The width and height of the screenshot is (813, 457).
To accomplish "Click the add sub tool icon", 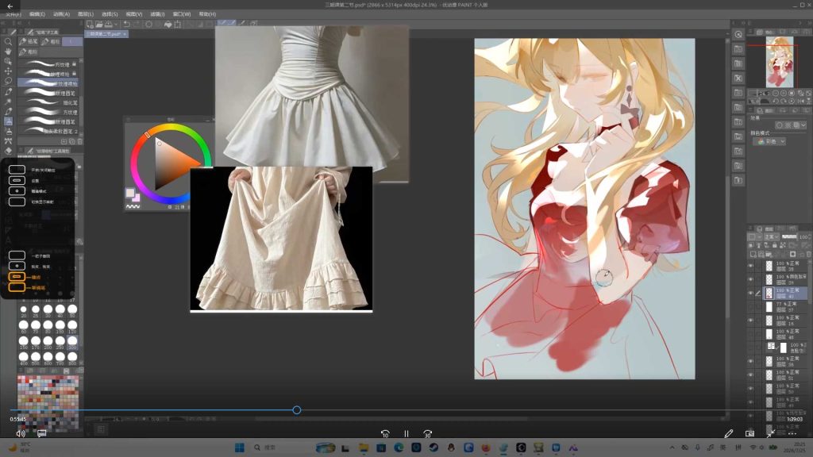I will 64,141.
